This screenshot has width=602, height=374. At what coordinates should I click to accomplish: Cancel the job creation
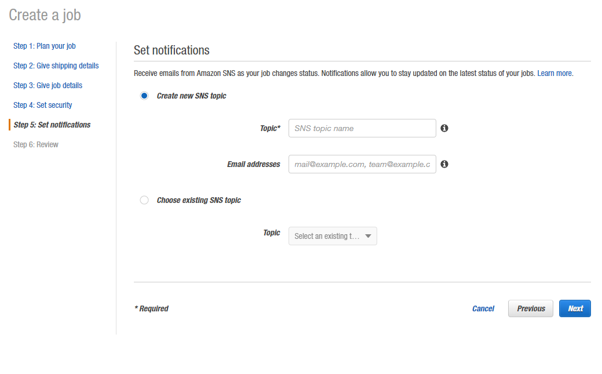tap(483, 308)
